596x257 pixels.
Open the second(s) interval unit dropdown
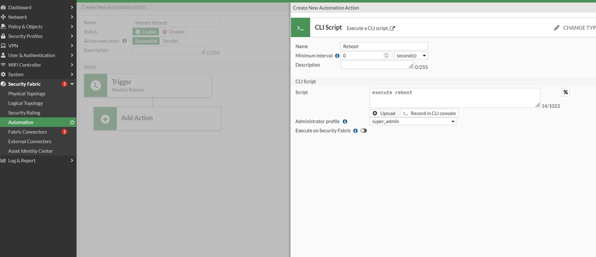411,55
